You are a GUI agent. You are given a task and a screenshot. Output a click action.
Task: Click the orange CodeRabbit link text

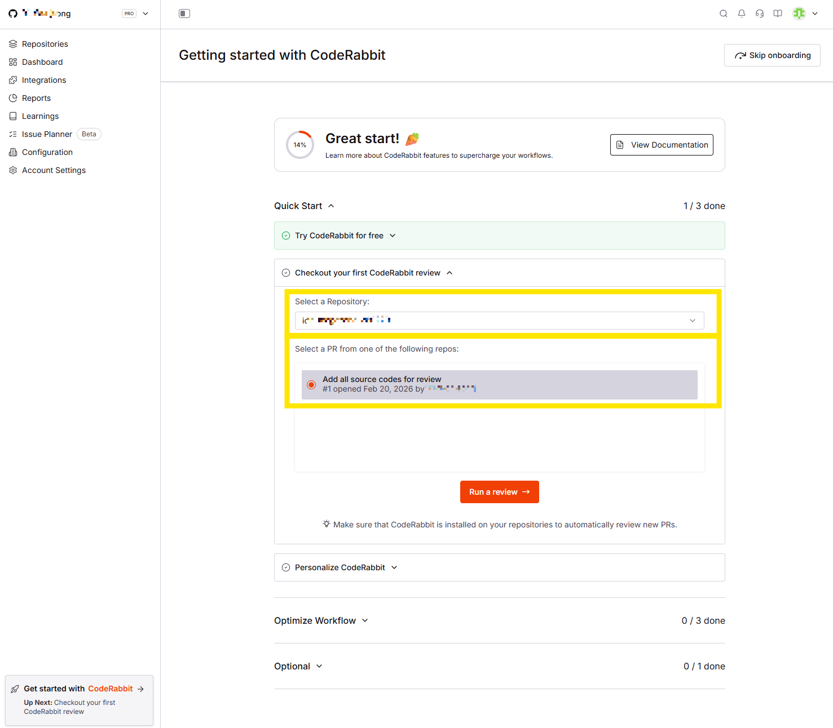pos(111,689)
